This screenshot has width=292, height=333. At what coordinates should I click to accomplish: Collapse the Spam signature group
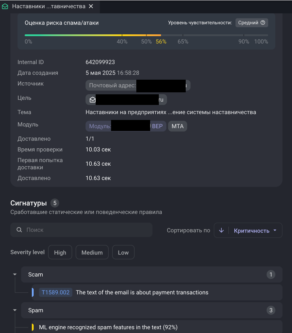tap(15, 310)
